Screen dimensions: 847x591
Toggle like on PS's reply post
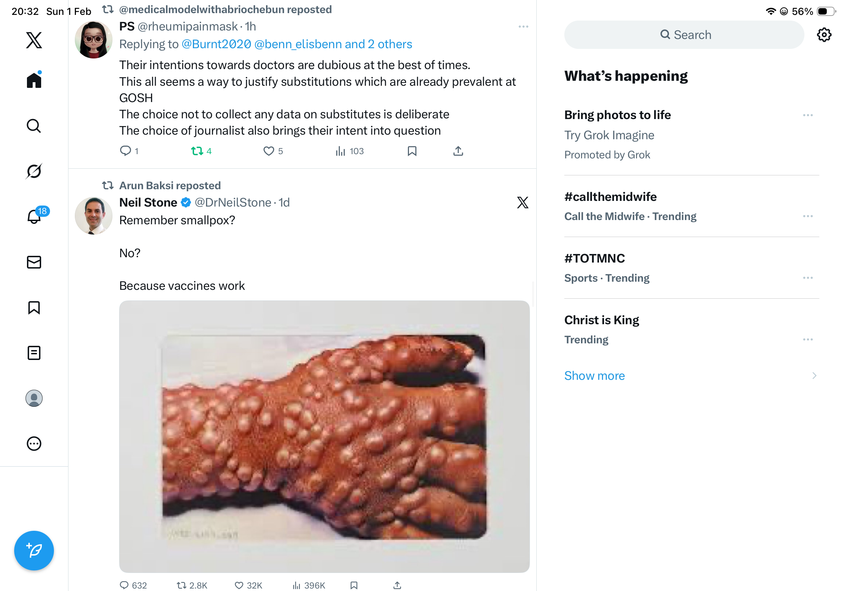coord(269,151)
